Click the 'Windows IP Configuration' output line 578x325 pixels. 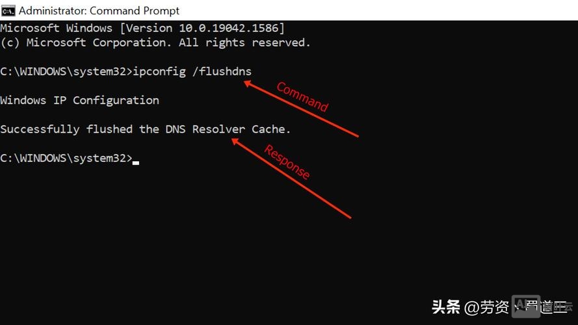click(79, 101)
